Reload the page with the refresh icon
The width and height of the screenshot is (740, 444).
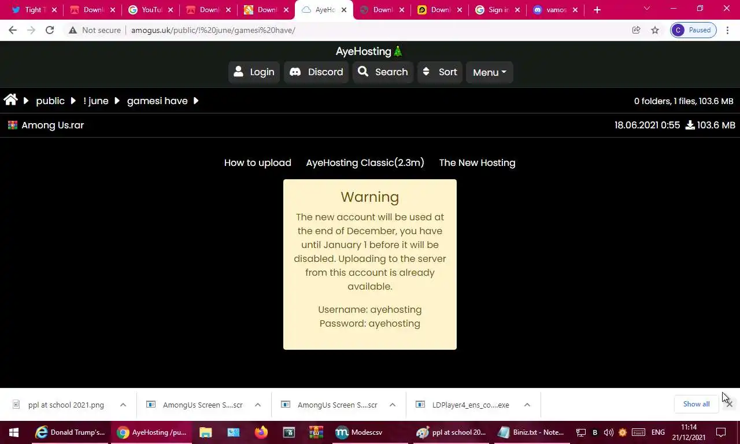pos(50,30)
